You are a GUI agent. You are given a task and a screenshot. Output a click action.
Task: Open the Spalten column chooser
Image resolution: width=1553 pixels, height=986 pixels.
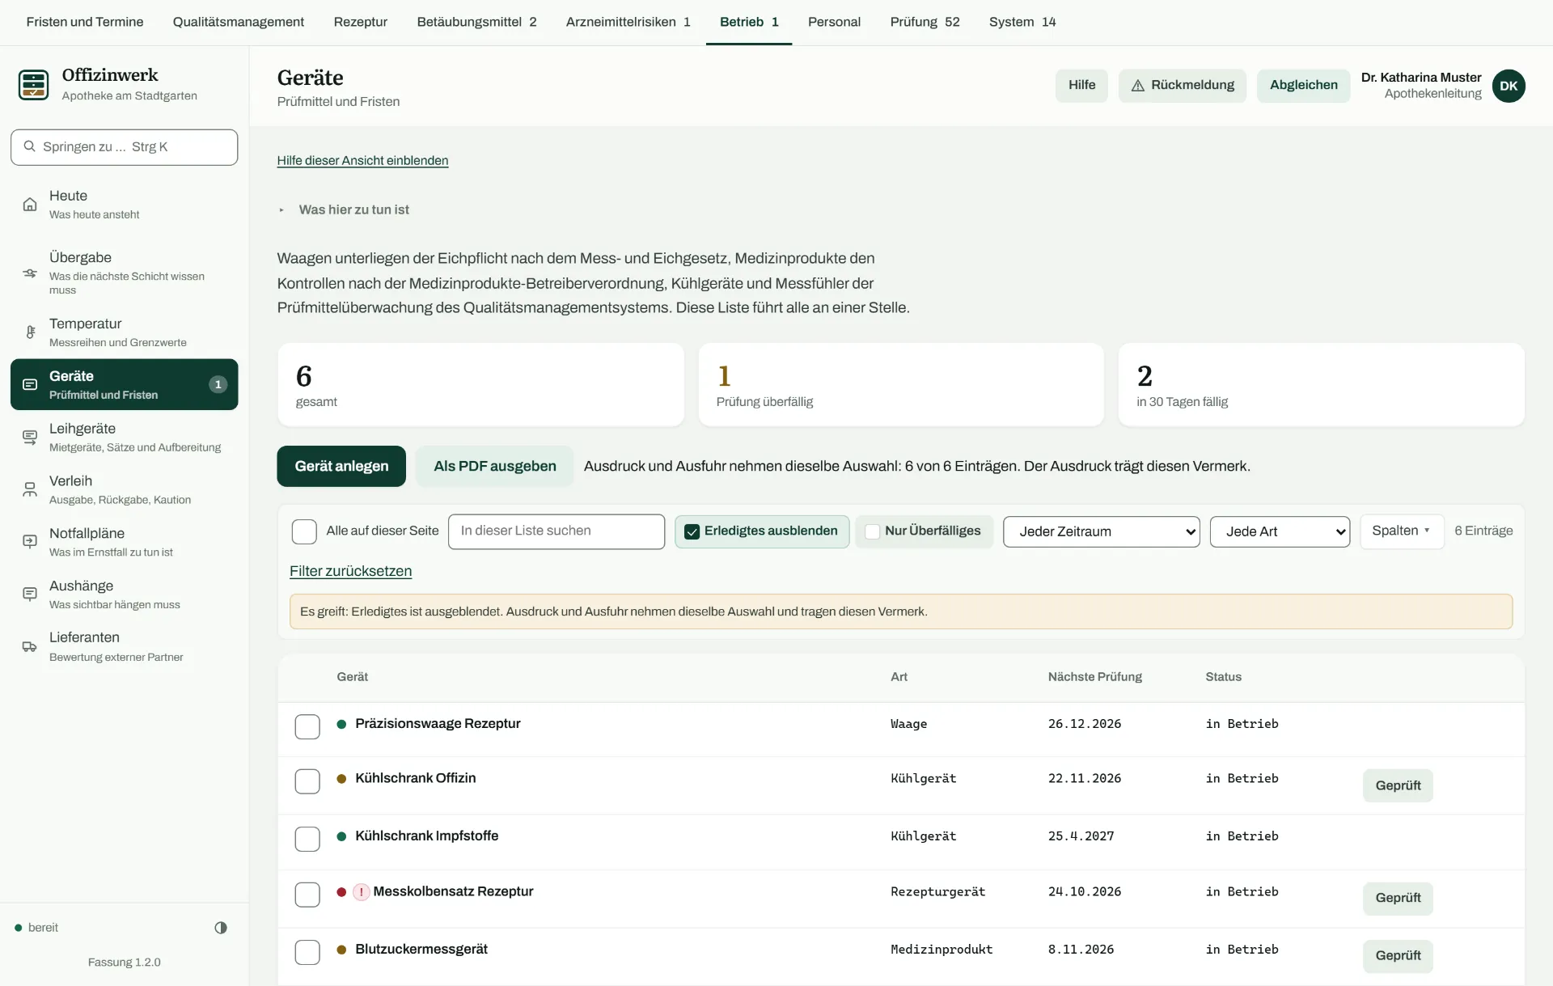click(x=1401, y=531)
